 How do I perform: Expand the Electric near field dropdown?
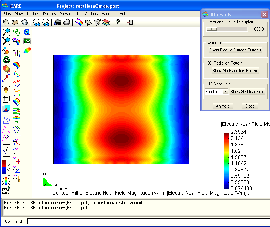[x=225, y=91]
